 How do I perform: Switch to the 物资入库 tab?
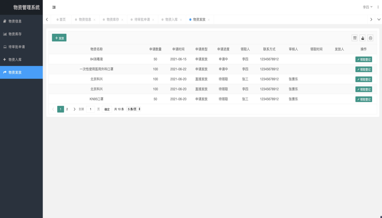(x=171, y=20)
